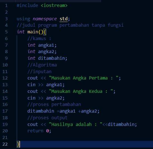The height and width of the screenshot is (149, 153).
Task: Click the 'int' keyword before main
Action: point(21,32)
